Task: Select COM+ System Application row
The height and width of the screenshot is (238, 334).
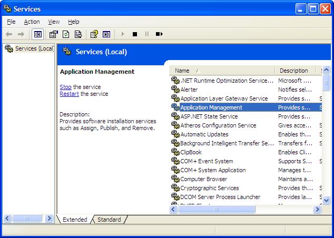Action: click(246, 170)
